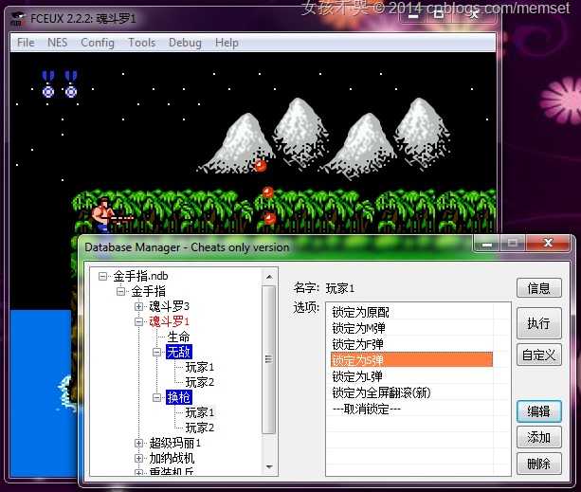Select the 无敌 tree item
Viewport: 581px width, 492px height.
tap(179, 352)
